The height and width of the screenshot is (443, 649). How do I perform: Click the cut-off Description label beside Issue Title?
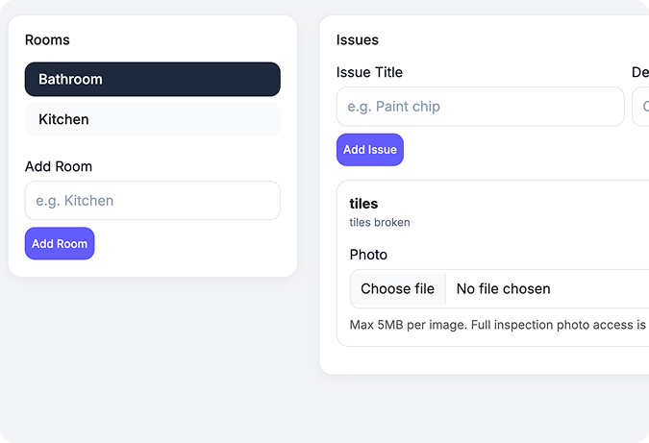point(640,72)
